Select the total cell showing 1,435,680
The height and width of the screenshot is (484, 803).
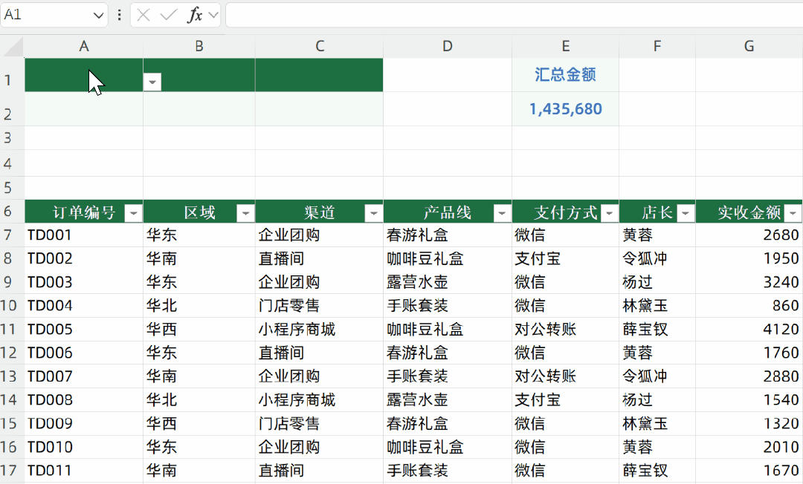point(565,109)
